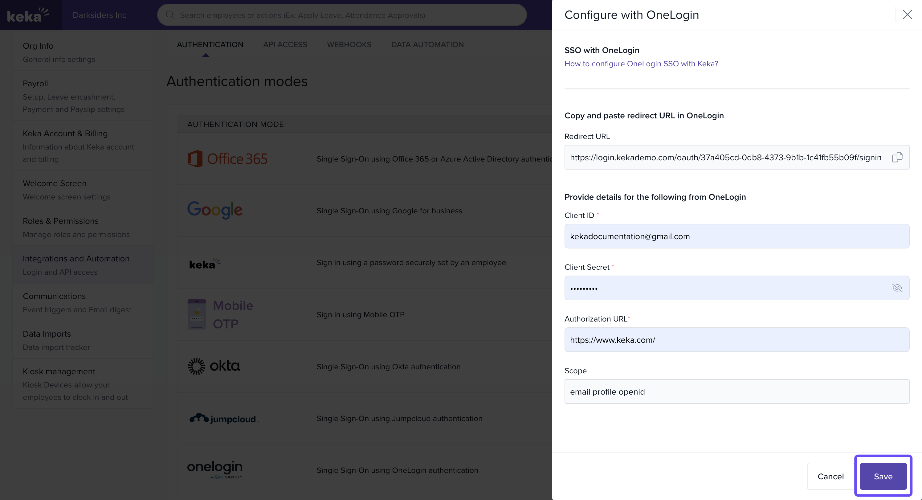The width and height of the screenshot is (922, 500).
Task: Open the OneLogin SSO configuration help link
Action: point(641,64)
